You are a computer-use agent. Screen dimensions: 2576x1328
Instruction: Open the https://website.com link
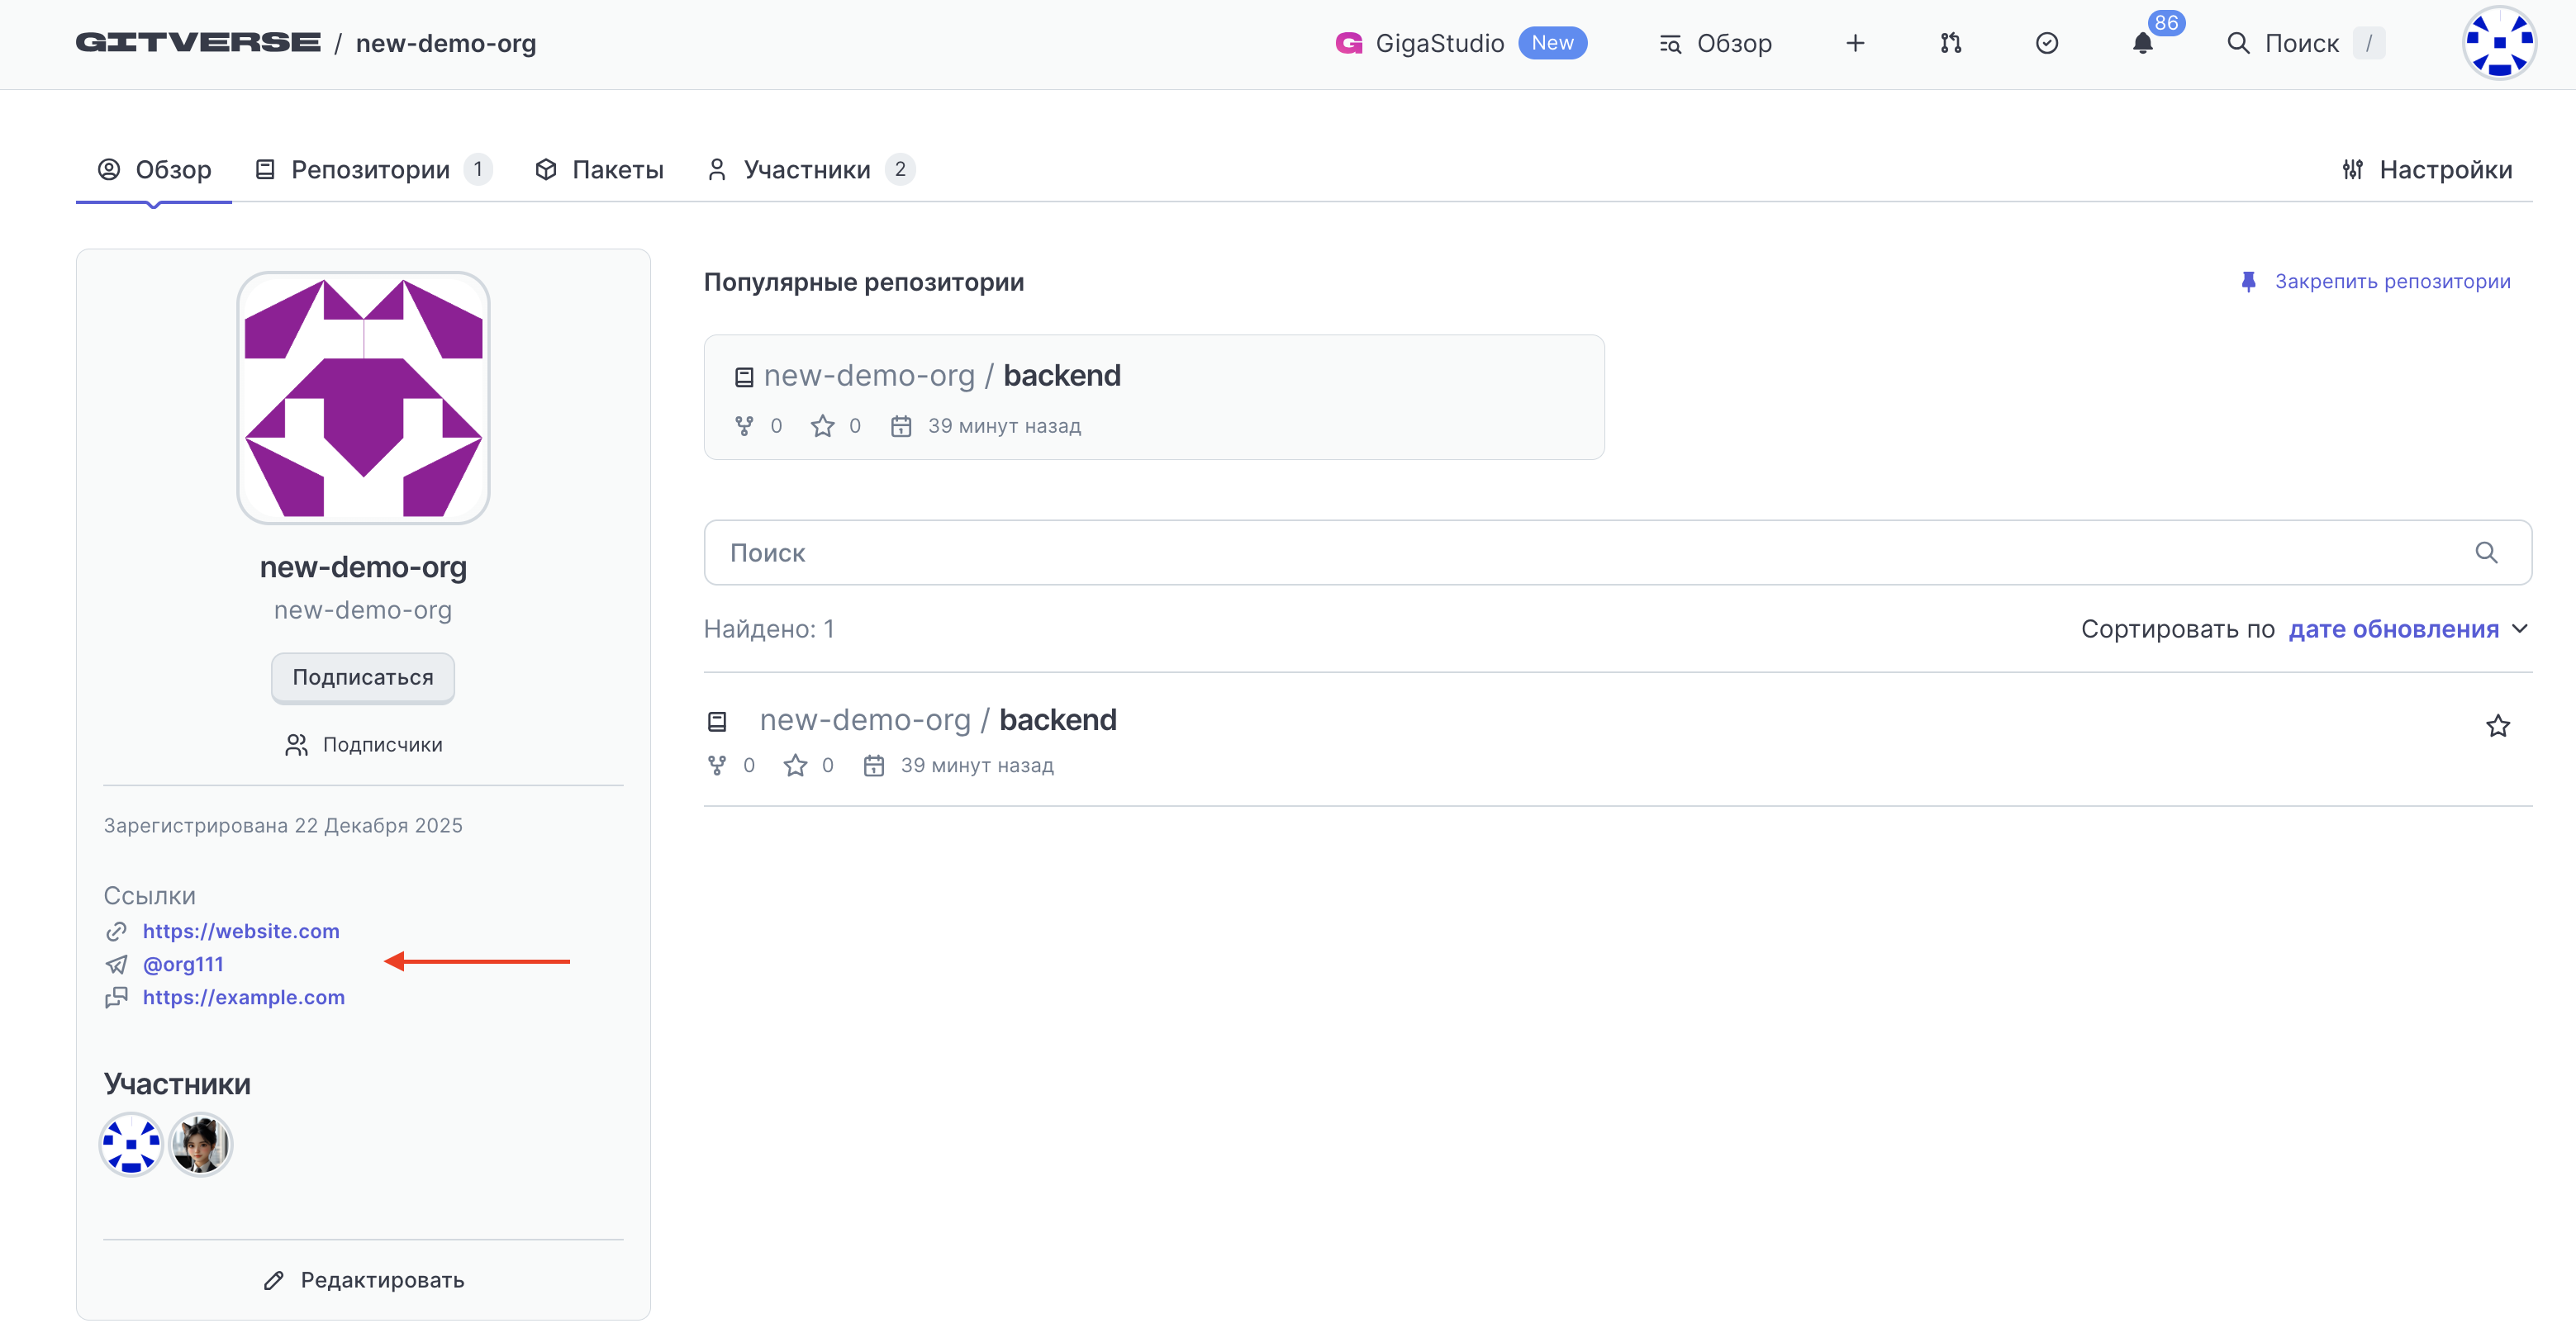(x=241, y=931)
